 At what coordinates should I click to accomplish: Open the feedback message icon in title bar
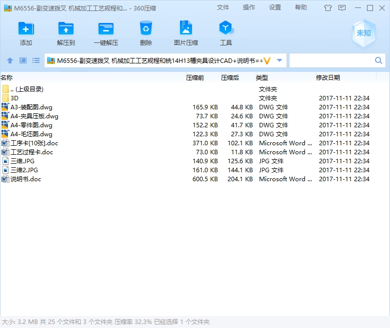point(342,8)
